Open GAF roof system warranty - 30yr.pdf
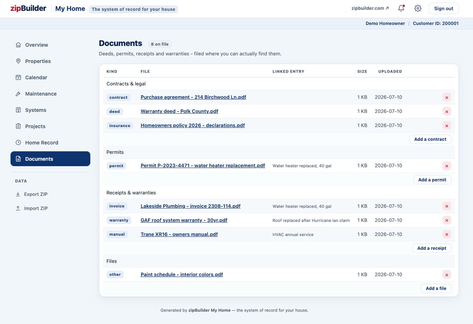Screen dimensions: 473x324 [184, 220]
